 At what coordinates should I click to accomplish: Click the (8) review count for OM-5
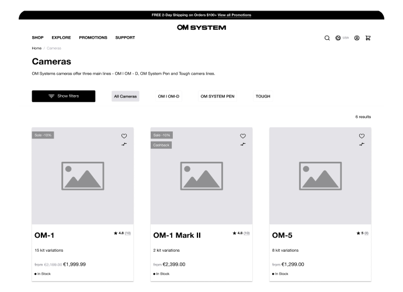pos(366,233)
